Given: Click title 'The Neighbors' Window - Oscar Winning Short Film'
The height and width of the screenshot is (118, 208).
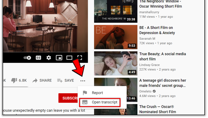Looking at the screenshot, I should click(160, 4).
